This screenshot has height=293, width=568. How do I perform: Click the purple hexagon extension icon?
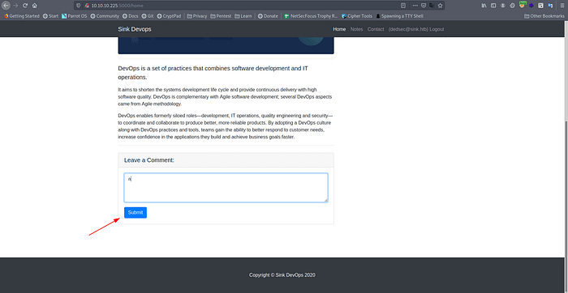[x=531, y=6]
